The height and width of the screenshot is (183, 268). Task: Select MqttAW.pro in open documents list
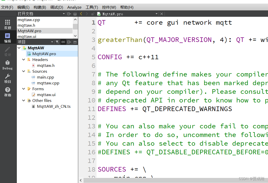click(45, 31)
